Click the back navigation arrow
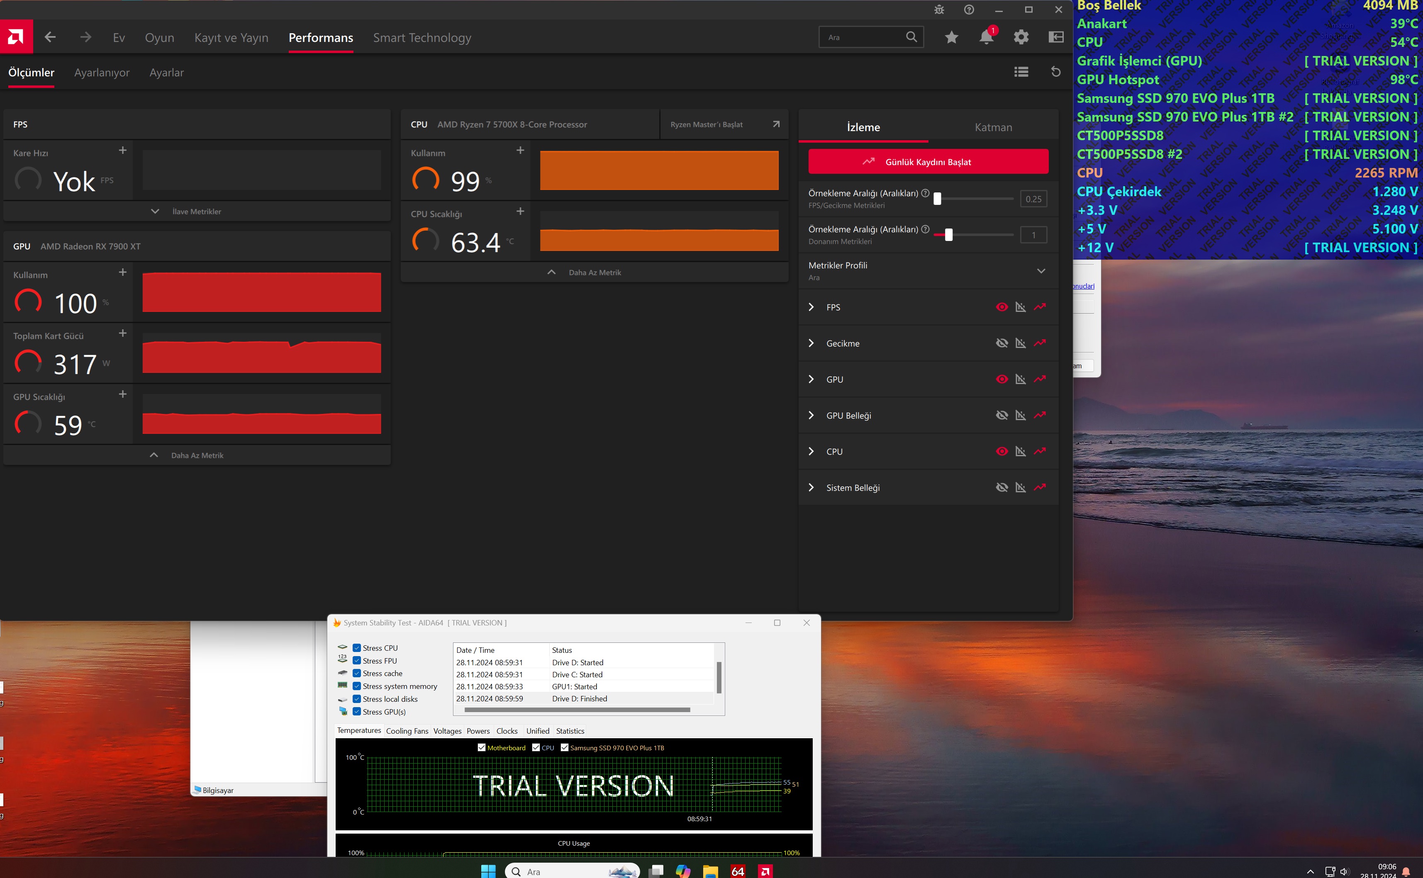Screen dimensions: 1423x878 click(x=51, y=38)
